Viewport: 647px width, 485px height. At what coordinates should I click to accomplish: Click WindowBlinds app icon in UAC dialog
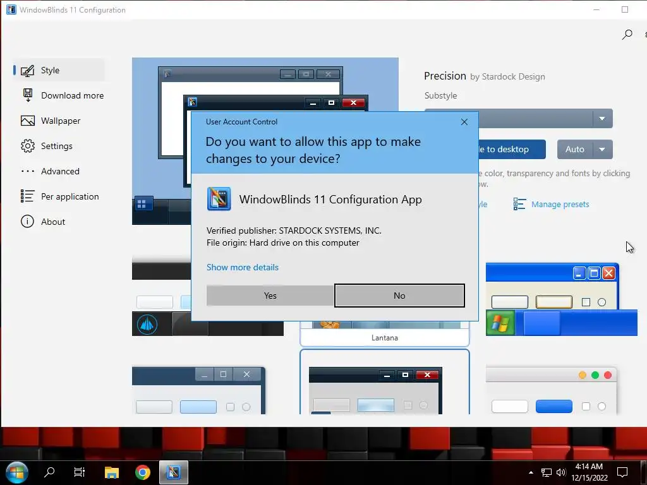(219, 199)
